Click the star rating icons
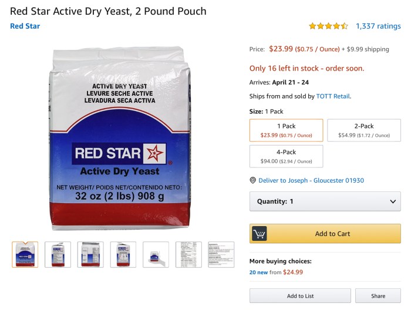Image resolution: width=411 pixels, height=313 pixels. (x=328, y=26)
